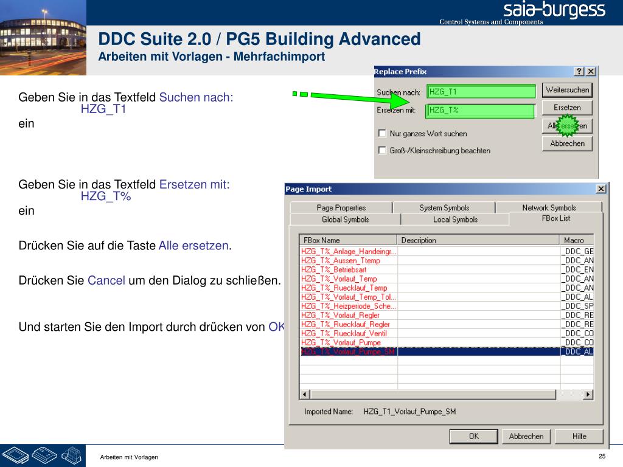This screenshot has height=467, width=623.
Task: Select highlighted row HZG_T%_Vorlauf_Pumpe_SM
Action: click(x=447, y=352)
